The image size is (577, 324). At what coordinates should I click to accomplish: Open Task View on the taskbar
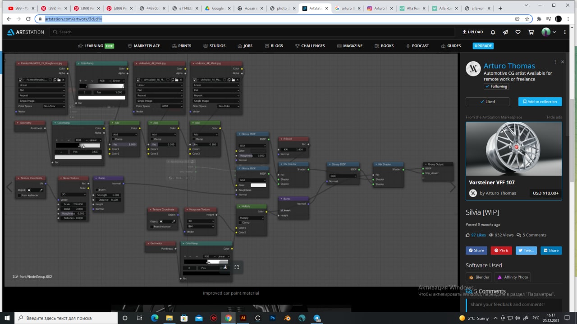(x=139, y=318)
